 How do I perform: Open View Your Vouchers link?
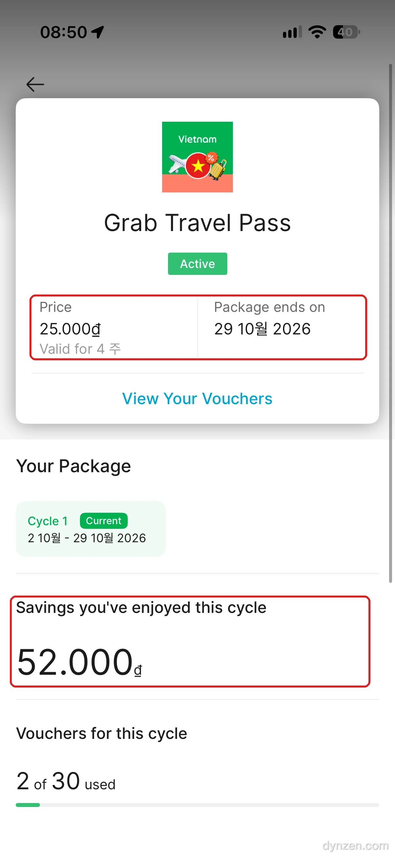click(x=197, y=399)
